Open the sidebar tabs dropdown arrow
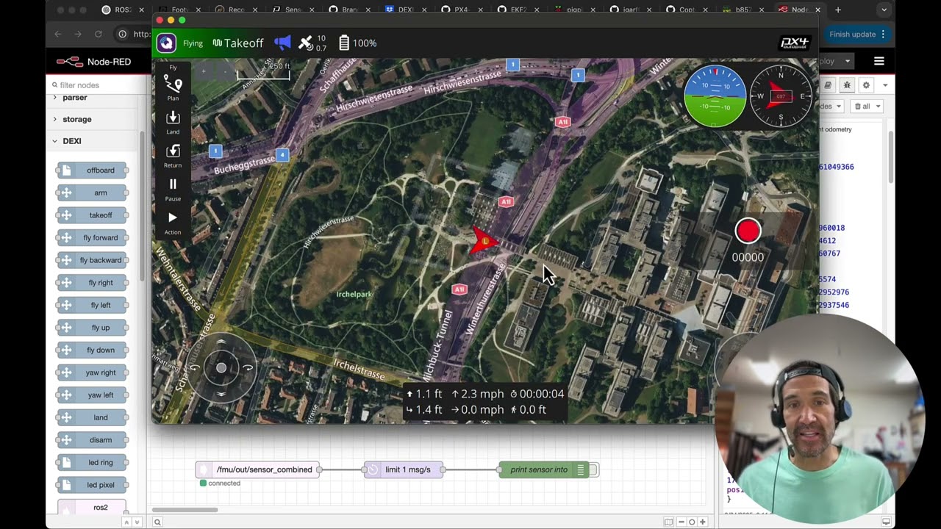The width and height of the screenshot is (941, 529). 885,85
